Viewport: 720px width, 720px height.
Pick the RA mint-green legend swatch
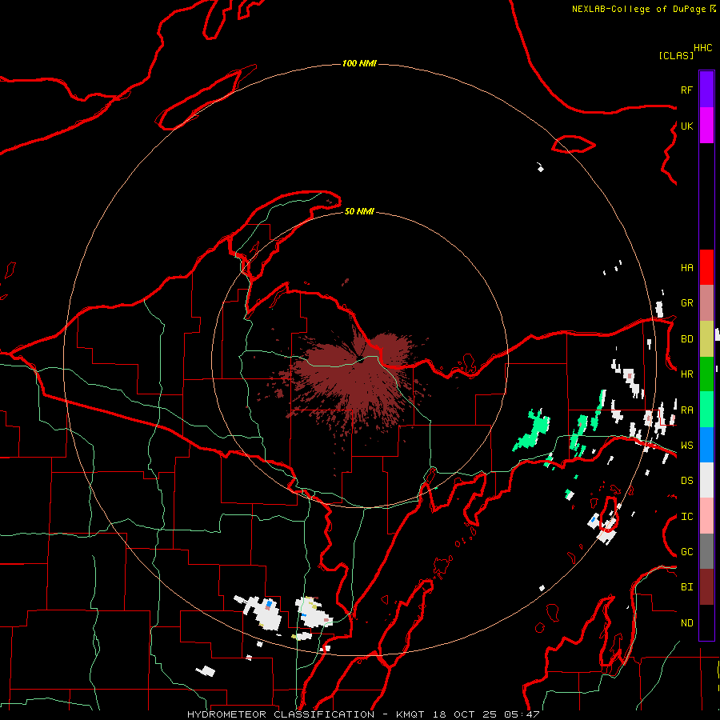coord(706,410)
